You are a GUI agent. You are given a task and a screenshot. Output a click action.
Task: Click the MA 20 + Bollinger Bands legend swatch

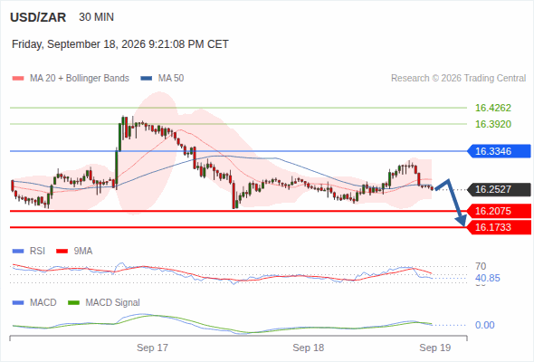point(18,79)
